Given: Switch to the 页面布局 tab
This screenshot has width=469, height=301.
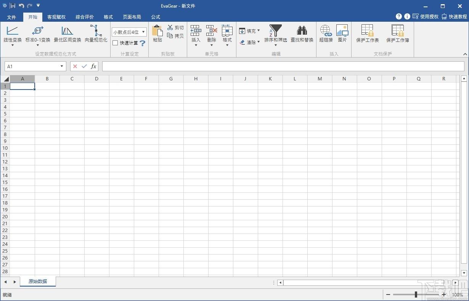Looking at the screenshot, I should [x=132, y=17].
